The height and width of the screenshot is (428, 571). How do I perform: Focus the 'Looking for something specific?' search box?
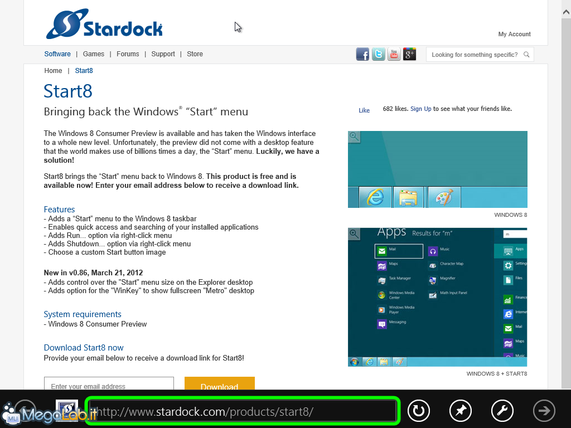click(x=480, y=55)
